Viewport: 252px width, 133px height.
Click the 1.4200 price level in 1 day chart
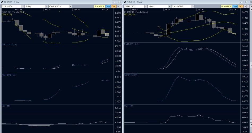tap(118, 41)
